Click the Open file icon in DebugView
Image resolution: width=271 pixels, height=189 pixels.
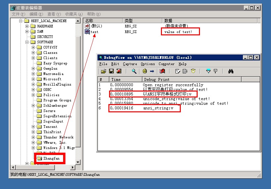(x=103, y=71)
